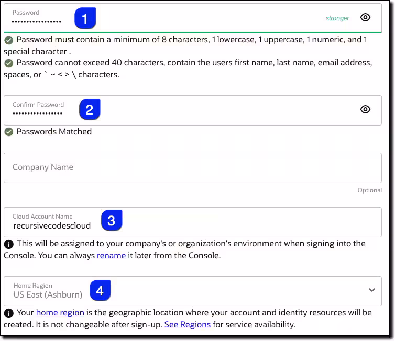Select the Cloud Account Name field
Image resolution: width=395 pixels, height=341 pixels.
click(x=193, y=222)
